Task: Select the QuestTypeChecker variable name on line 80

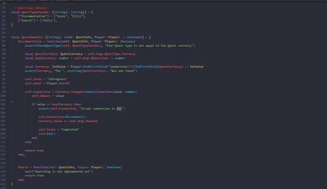Action: tap(36, 12)
